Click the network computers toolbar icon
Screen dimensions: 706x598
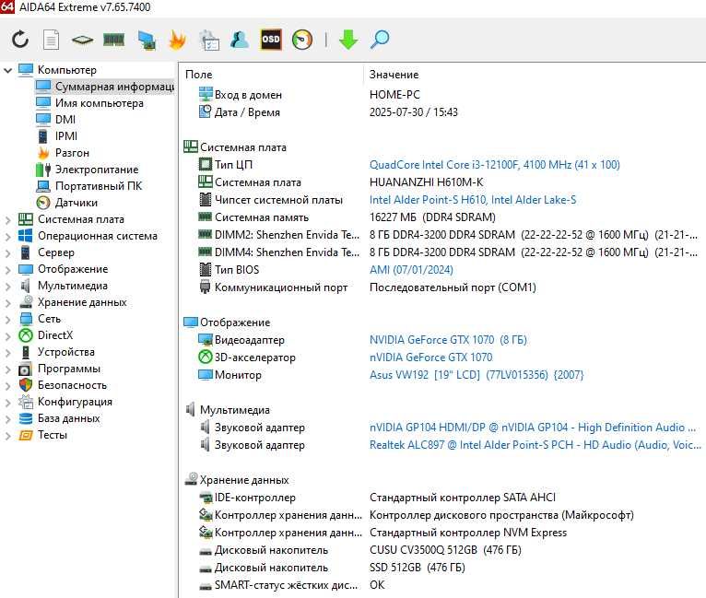[x=147, y=40]
